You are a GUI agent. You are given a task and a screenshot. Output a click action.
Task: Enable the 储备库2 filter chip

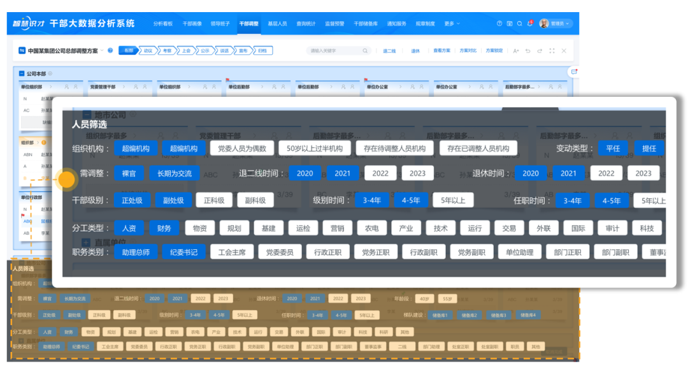tap(469, 315)
